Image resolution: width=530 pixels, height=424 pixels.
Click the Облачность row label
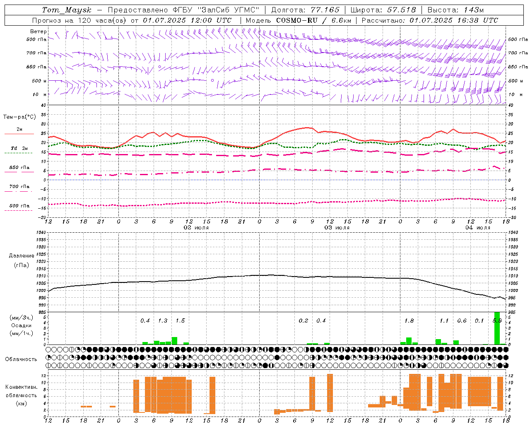click(x=21, y=359)
